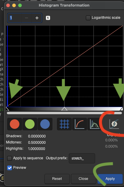Click the original histogram display icon

pyautogui.click(x=95, y=124)
